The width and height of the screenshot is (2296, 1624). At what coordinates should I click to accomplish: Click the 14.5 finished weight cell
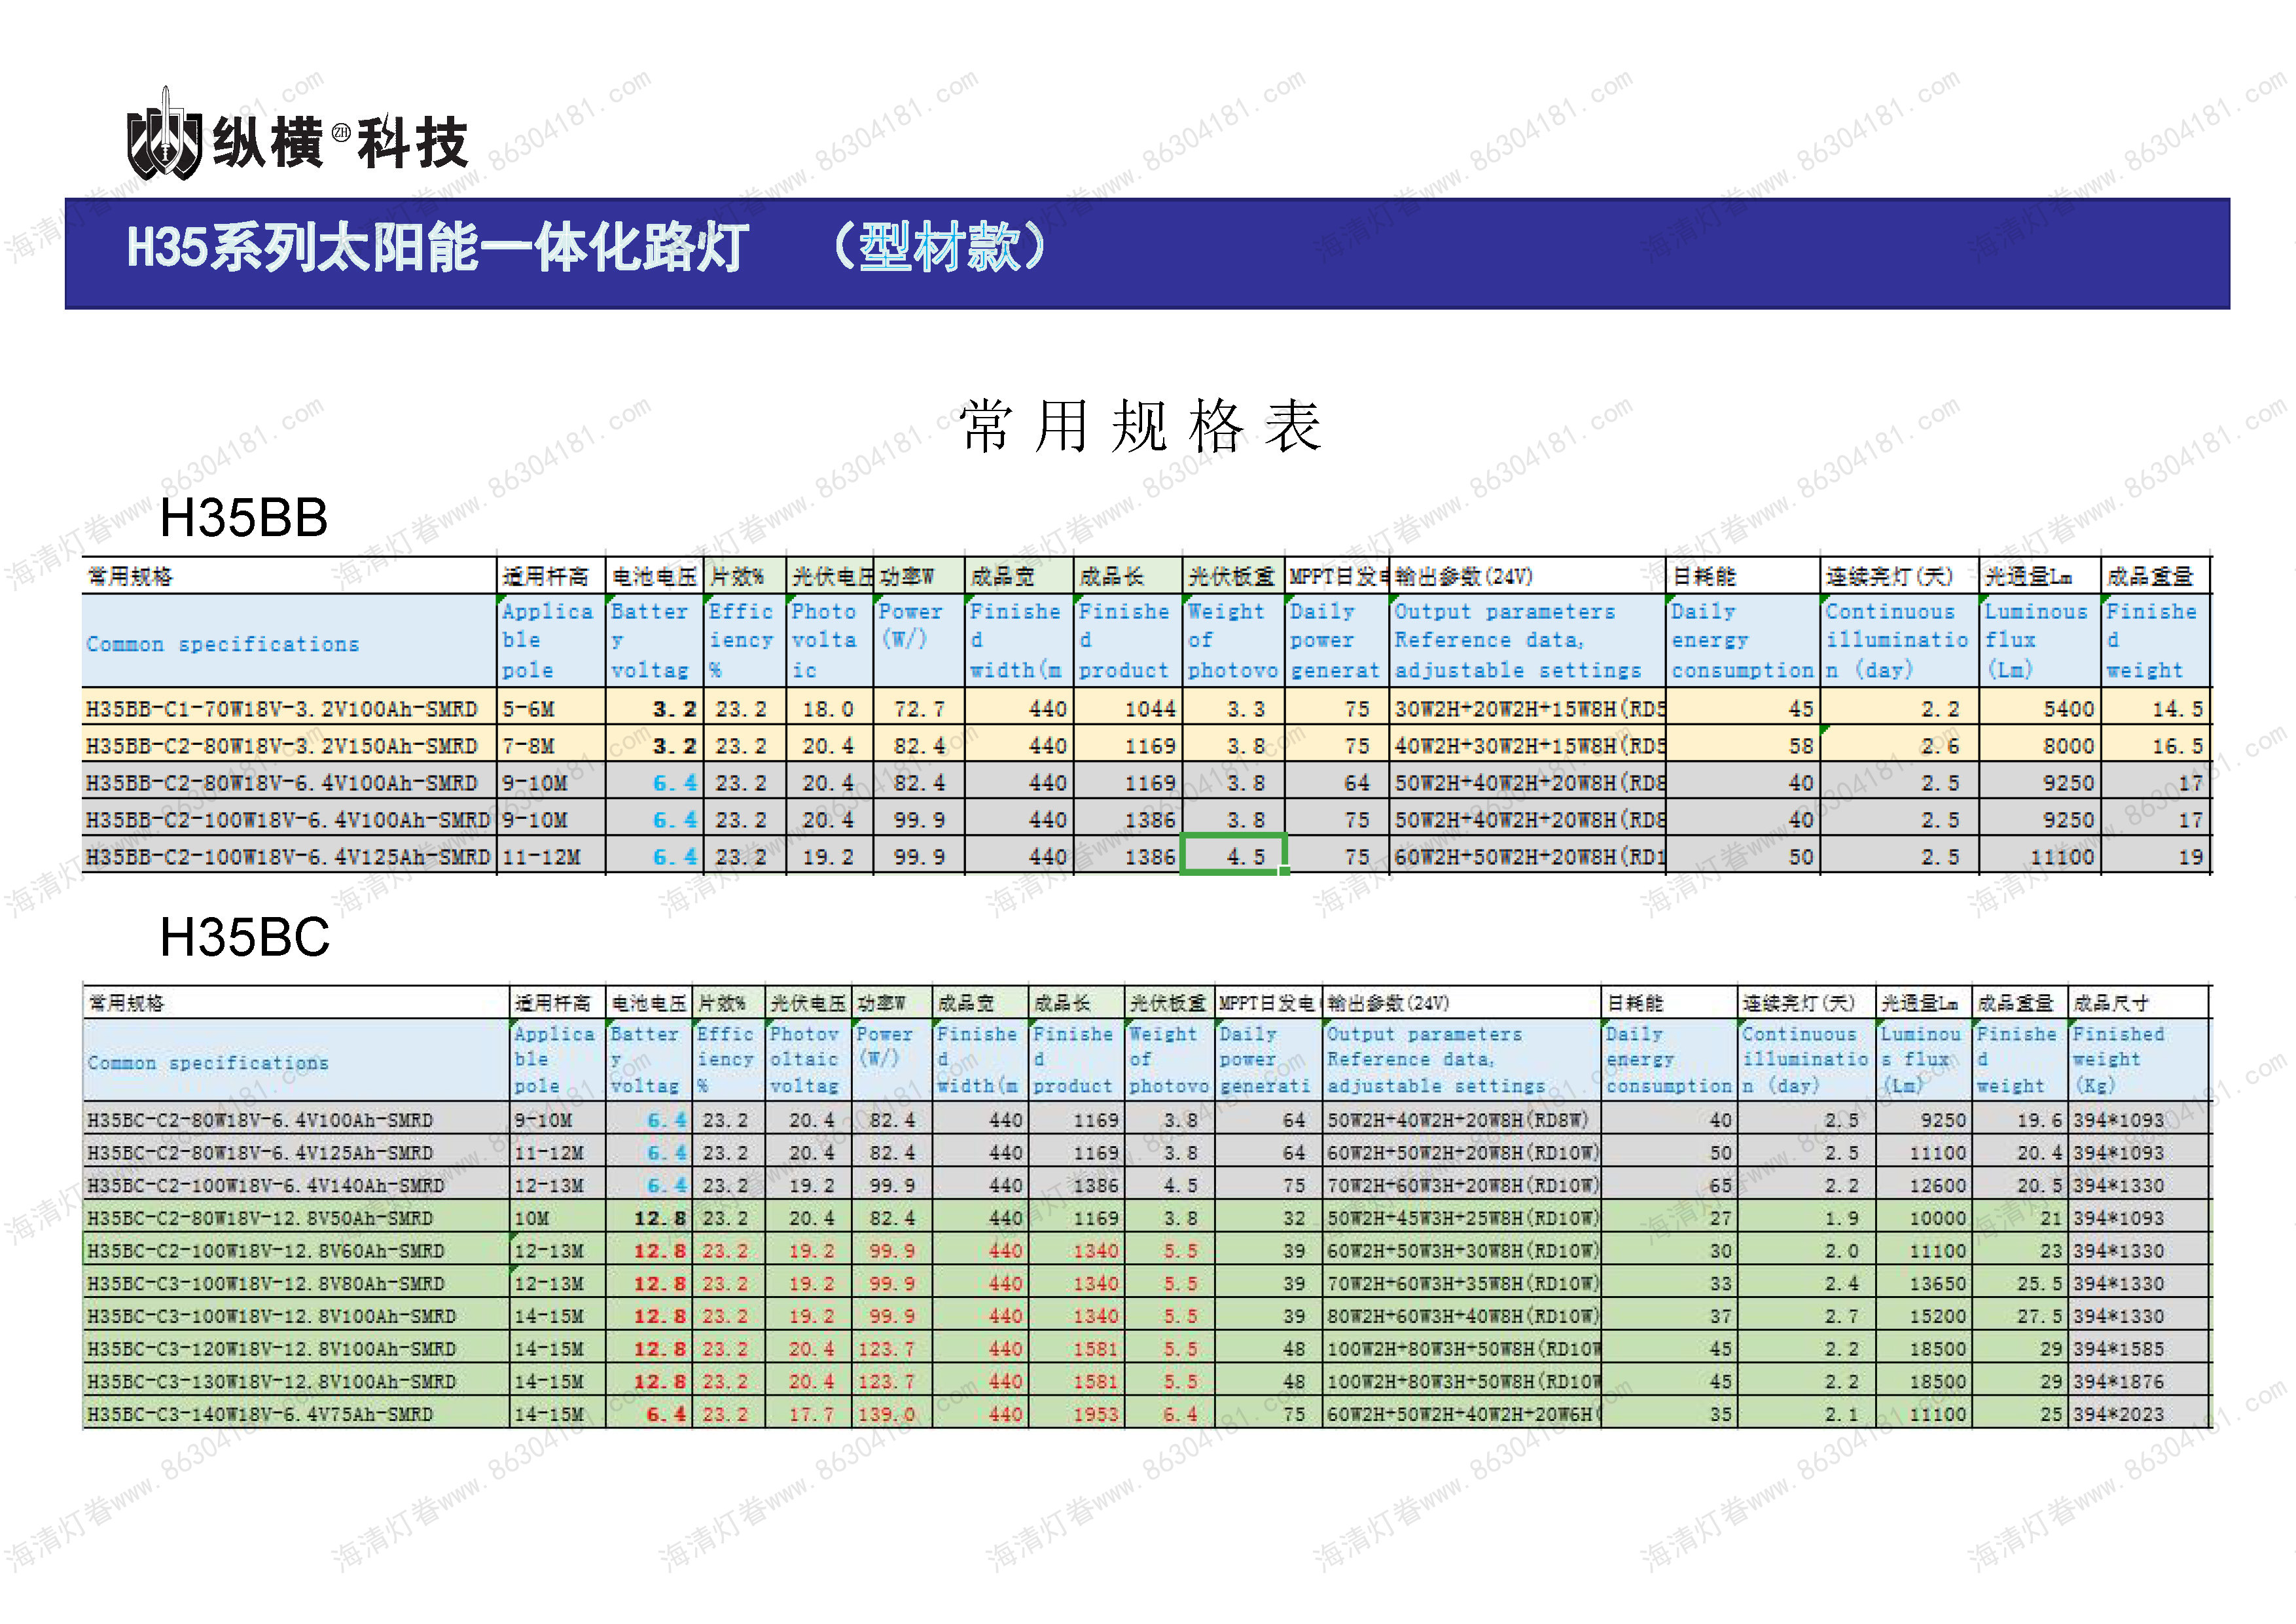[x=2176, y=709]
